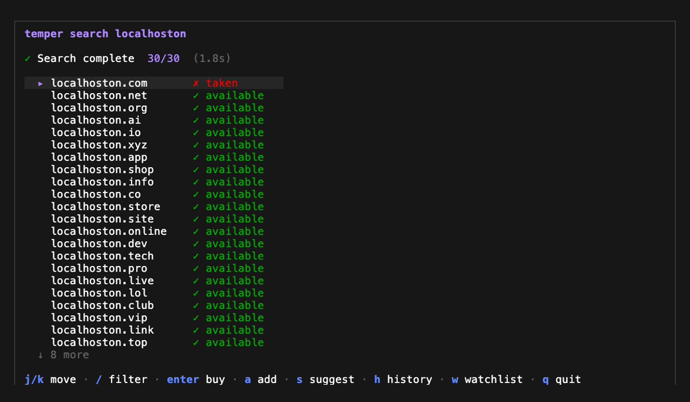
Task: Select the localhoston.site domain
Action: point(102,219)
